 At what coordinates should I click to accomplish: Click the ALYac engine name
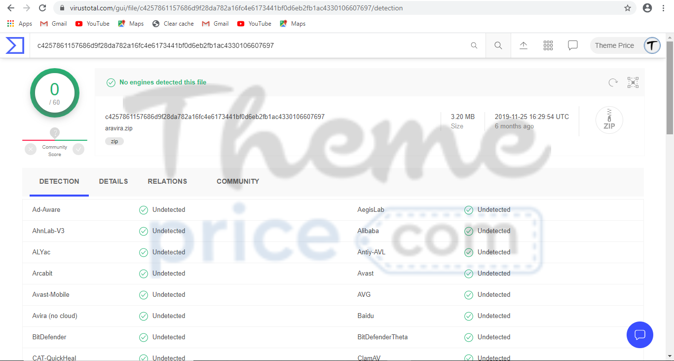[41, 252]
